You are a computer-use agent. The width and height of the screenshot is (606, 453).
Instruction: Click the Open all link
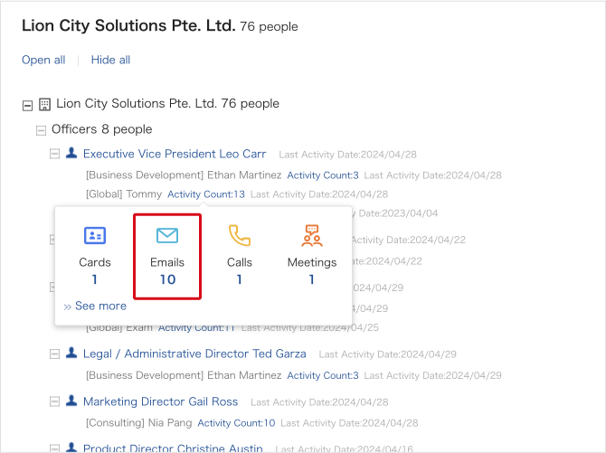click(43, 60)
